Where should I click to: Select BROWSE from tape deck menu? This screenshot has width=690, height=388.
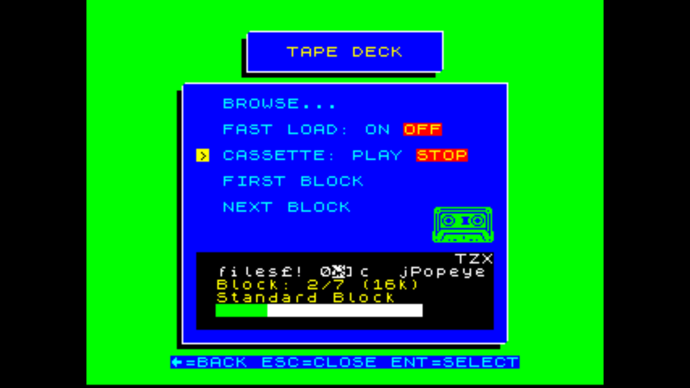coord(280,104)
